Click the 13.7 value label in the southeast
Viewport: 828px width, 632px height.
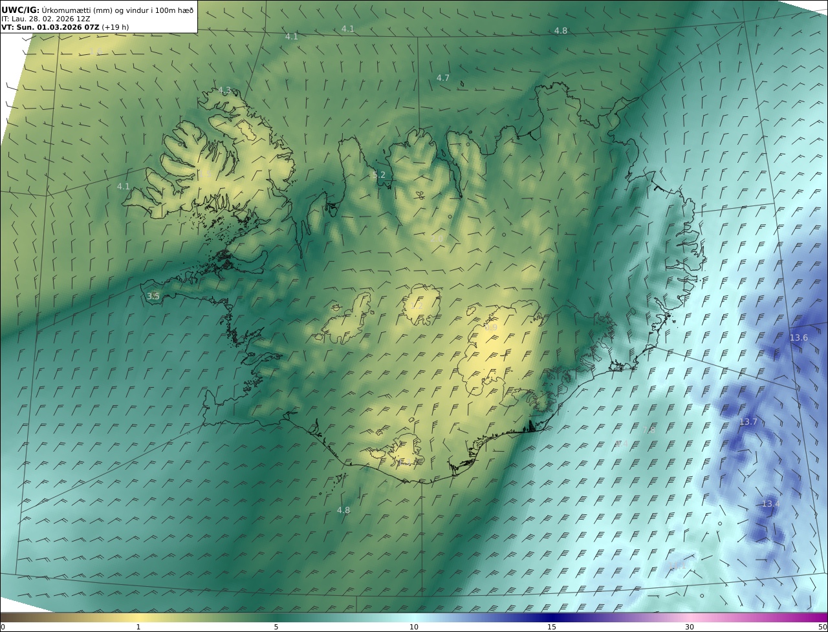click(748, 422)
